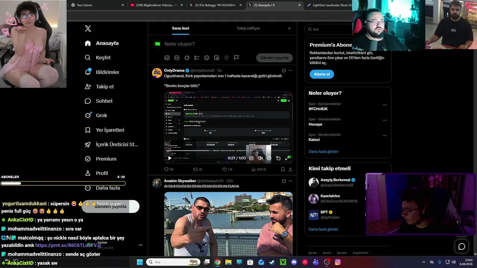Open the Windows Start menu
477x268 pixels.
tap(140, 262)
